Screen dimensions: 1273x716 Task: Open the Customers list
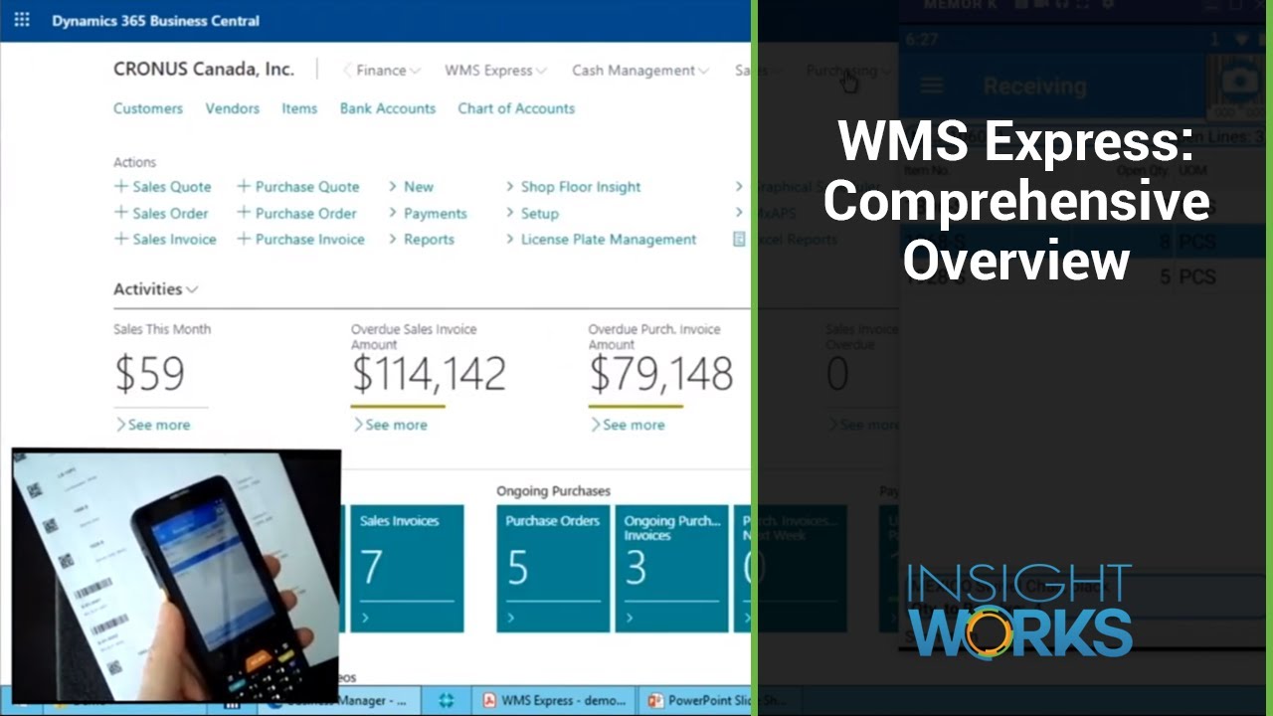(x=148, y=108)
